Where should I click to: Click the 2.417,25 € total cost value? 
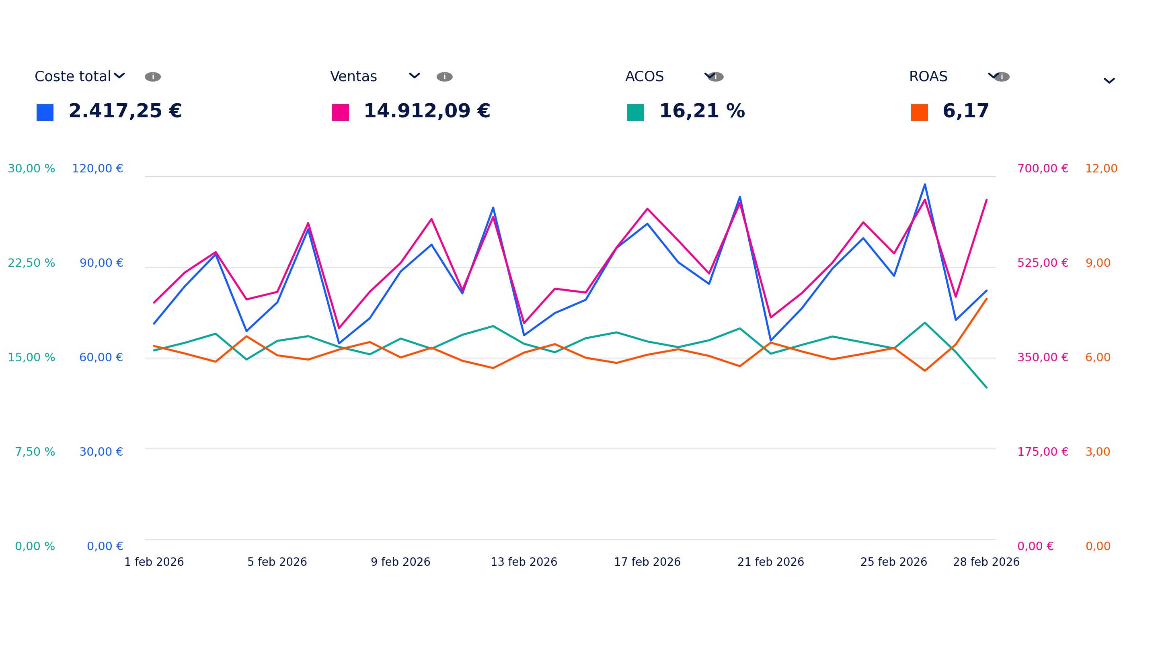tap(125, 111)
